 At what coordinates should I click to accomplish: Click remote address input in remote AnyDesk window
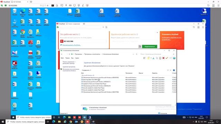point(80,27)
